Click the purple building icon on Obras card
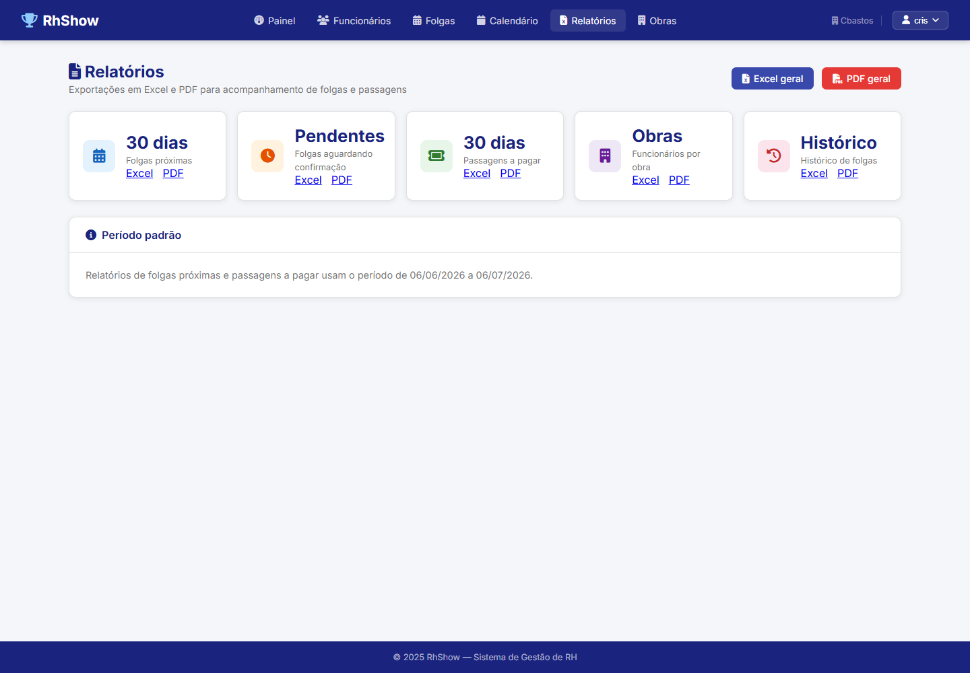Viewport: 970px width, 673px height. tap(605, 156)
